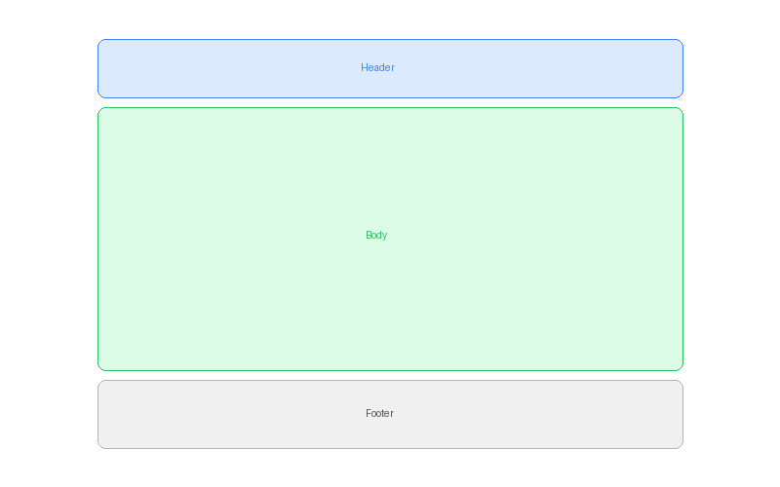Click the bottom-right corner of Body panel
Image resolution: width=780 pixels, height=487 pixels.
680,367
